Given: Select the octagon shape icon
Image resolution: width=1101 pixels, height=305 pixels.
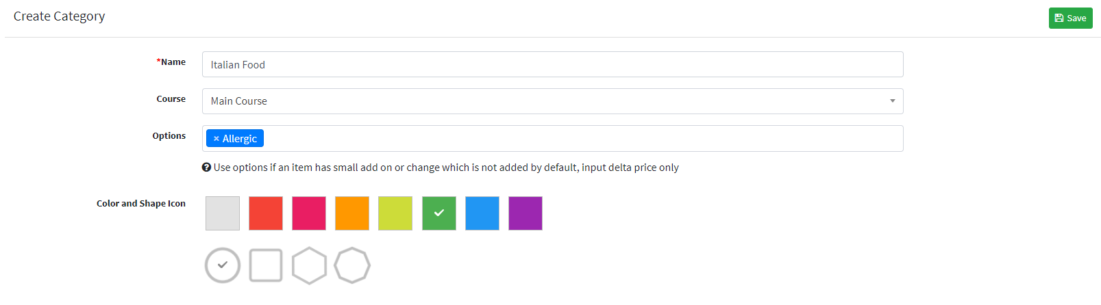Looking at the screenshot, I should click(x=352, y=265).
